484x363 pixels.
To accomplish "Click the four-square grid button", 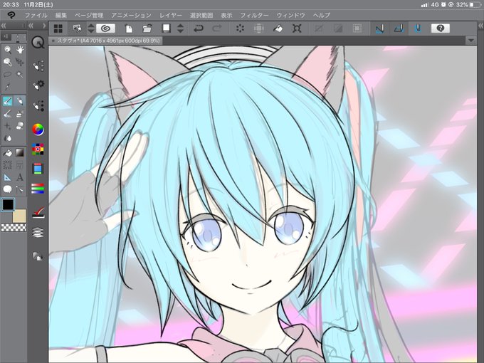I will 58,28.
